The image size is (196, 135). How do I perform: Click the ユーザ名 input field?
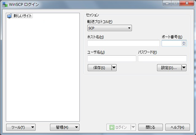(x=112, y=59)
